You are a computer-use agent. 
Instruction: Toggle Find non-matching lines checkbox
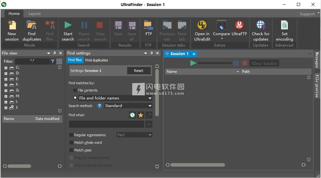pyautogui.click(x=71, y=158)
